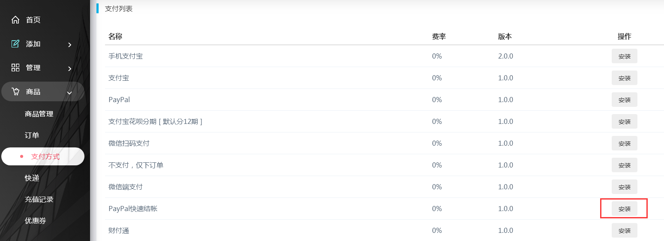Expand the 管理 submenu arrow
This screenshot has height=241, width=664.
pyautogui.click(x=69, y=68)
